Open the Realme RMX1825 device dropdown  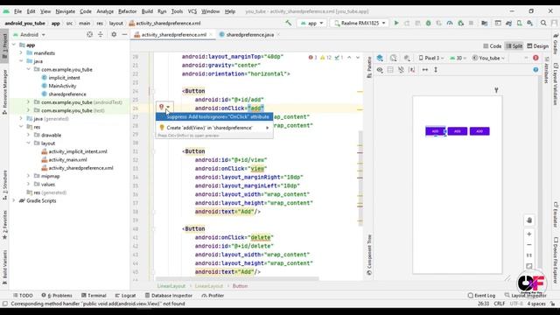pos(359,24)
